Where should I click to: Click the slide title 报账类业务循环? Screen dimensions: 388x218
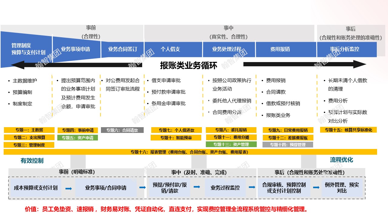[x=189, y=65]
